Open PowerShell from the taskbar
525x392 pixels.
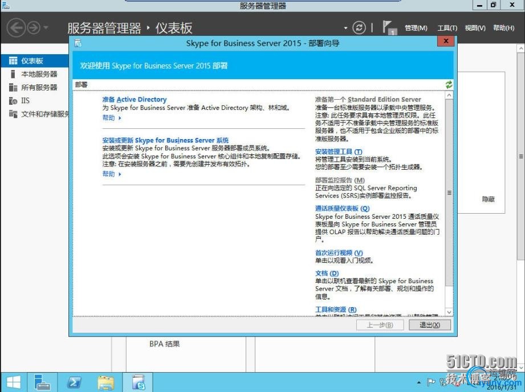tap(74, 382)
